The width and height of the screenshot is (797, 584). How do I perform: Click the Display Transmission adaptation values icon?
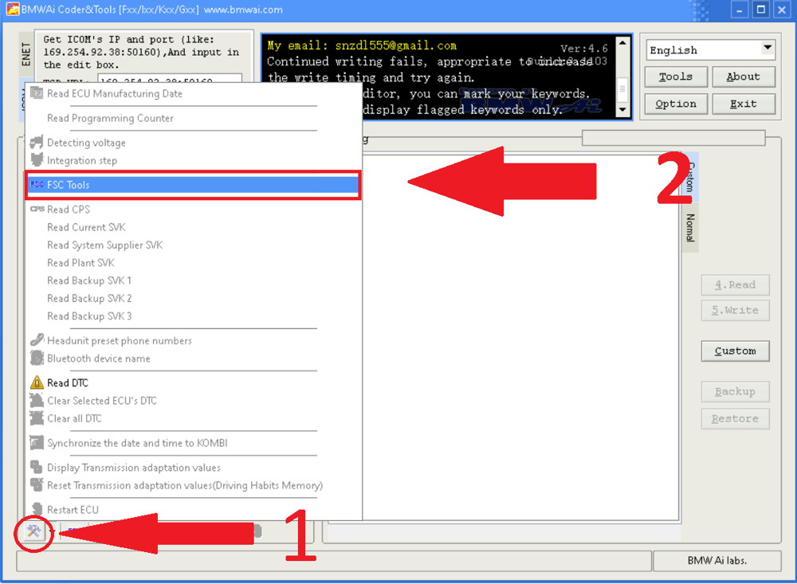coord(37,467)
